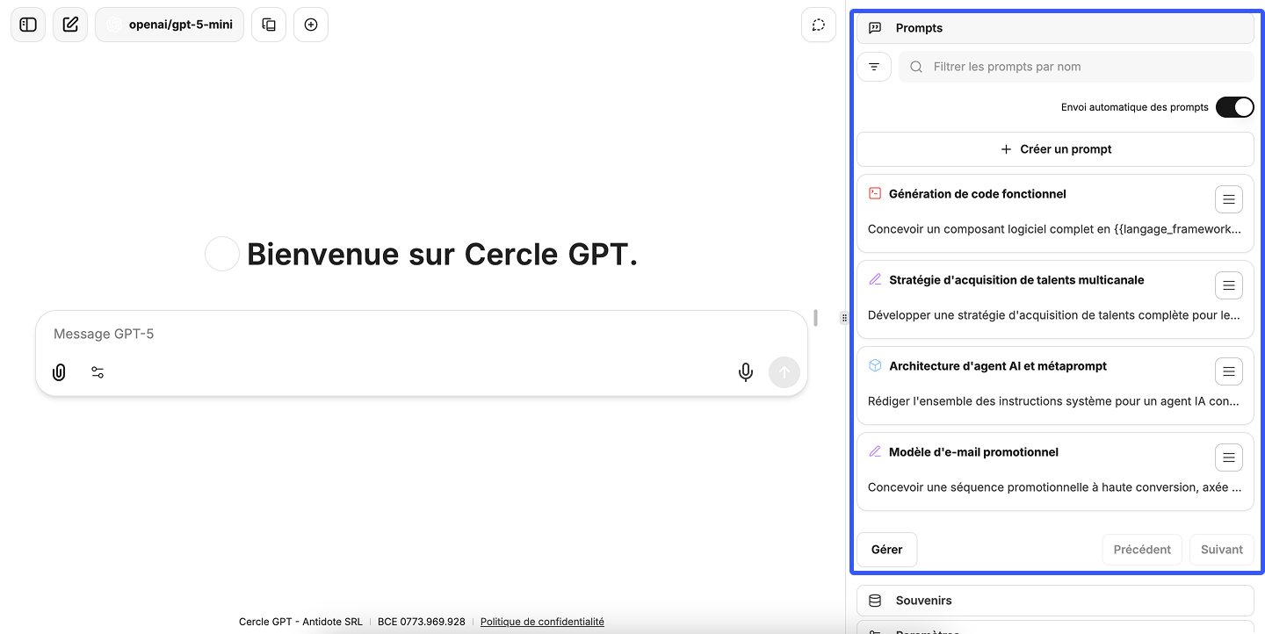Click the 'Bienvenue sur Cercle GPT.' heading
The width and height of the screenshot is (1265, 634).
442,254
